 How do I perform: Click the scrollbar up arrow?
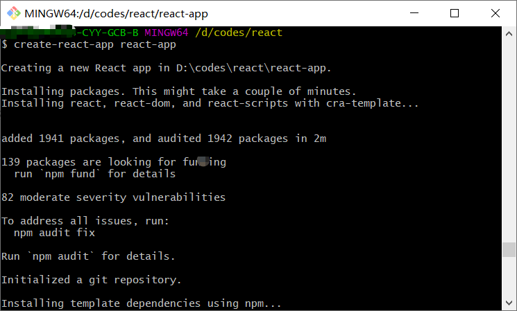pos(509,34)
